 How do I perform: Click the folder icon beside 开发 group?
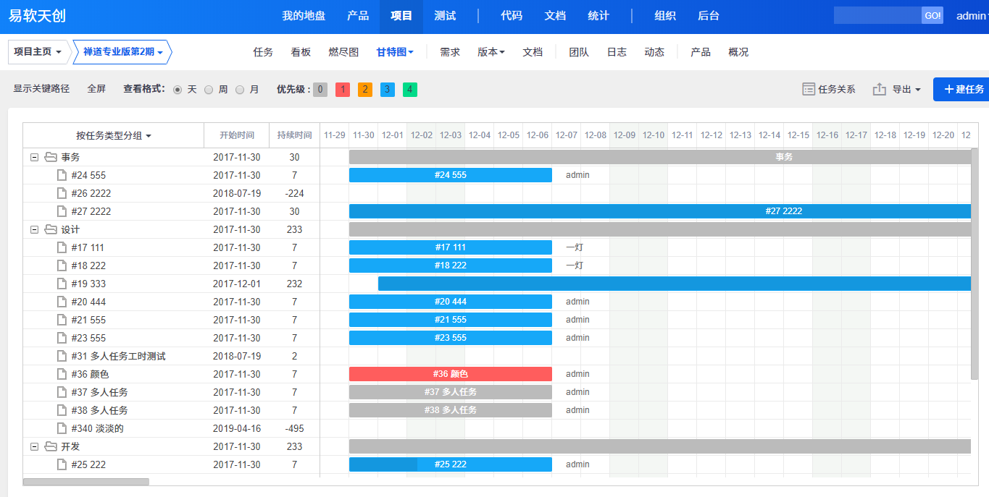point(51,446)
